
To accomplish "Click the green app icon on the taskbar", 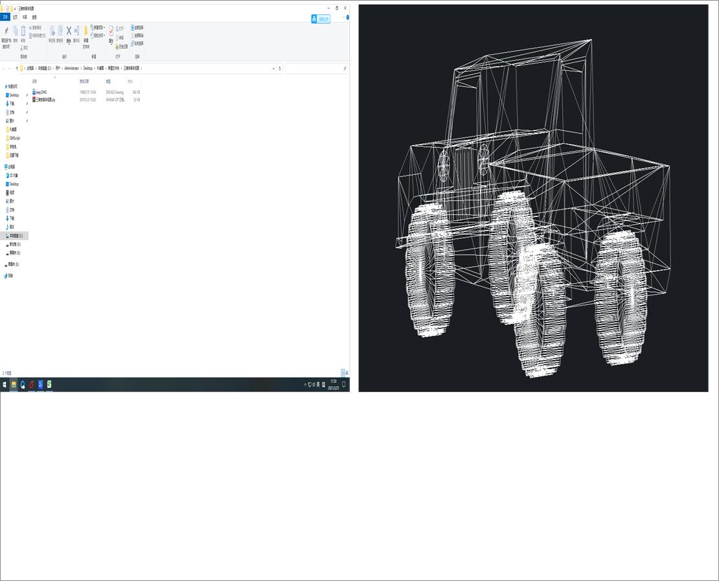I will tap(49, 385).
